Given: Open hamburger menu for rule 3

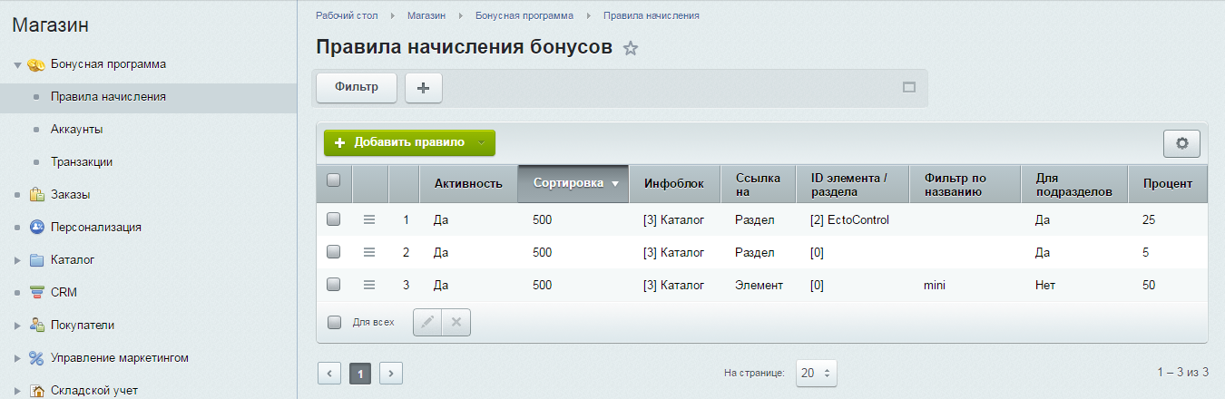Looking at the screenshot, I should [369, 285].
